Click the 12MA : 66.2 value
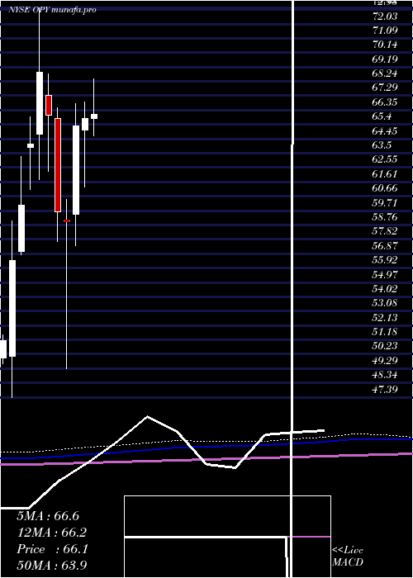 52,533
